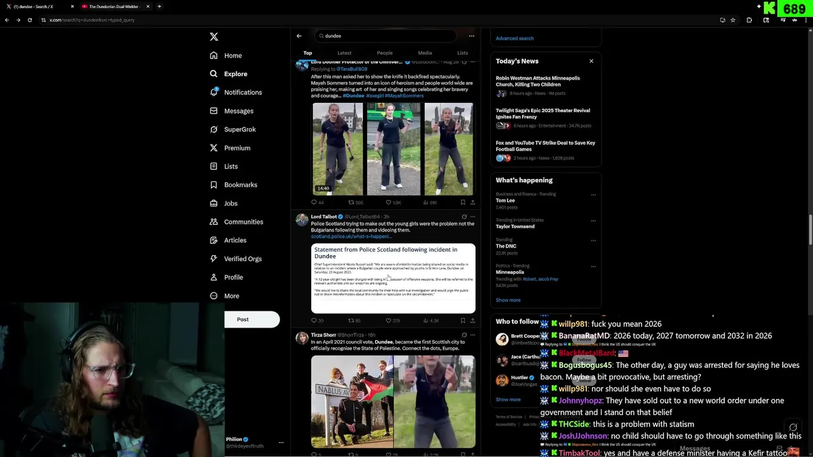The image size is (813, 457).
Task: Open more options for Tom Lee trend
Action: [593, 195]
